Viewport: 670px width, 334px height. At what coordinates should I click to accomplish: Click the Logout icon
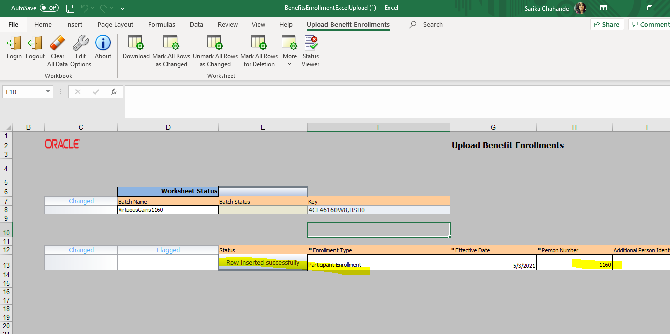tap(35, 49)
